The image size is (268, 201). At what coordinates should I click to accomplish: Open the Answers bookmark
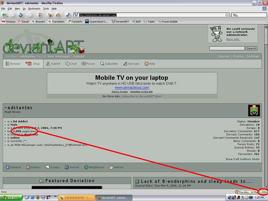[39, 22]
